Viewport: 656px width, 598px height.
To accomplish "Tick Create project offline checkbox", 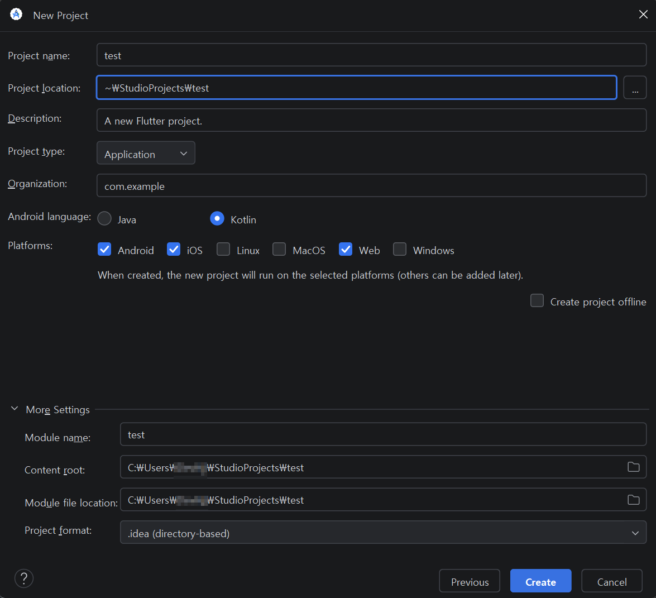I will point(537,301).
